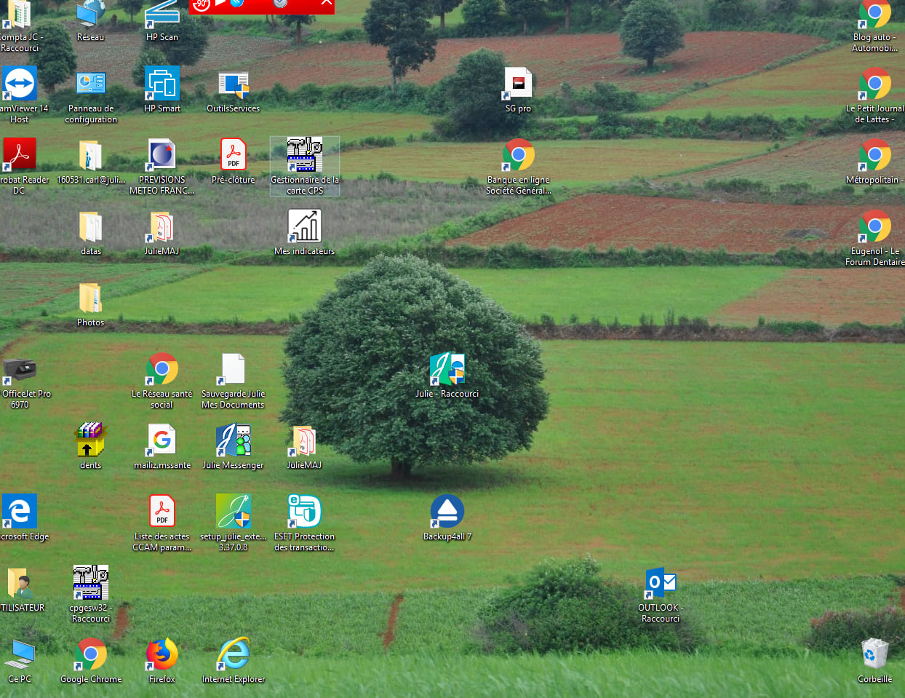
Task: Open the HP Smart desktop shortcut
Action: (x=162, y=84)
